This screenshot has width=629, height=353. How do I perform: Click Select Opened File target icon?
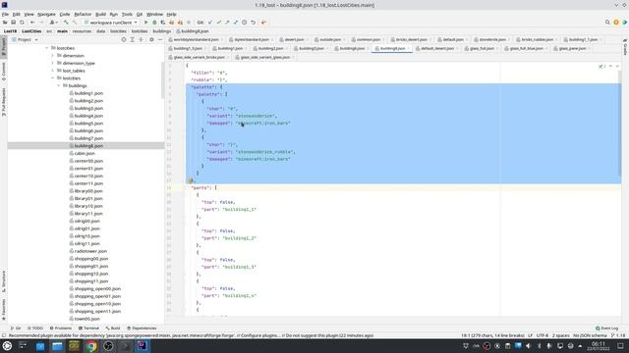(x=124, y=39)
